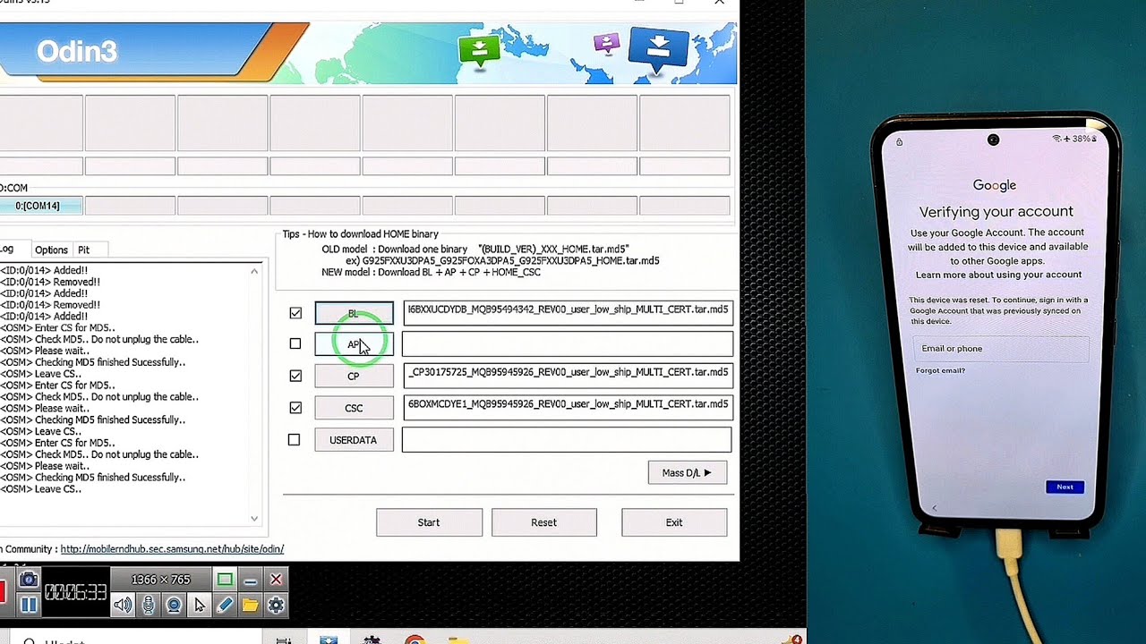Switch to the Options tab

click(x=51, y=250)
